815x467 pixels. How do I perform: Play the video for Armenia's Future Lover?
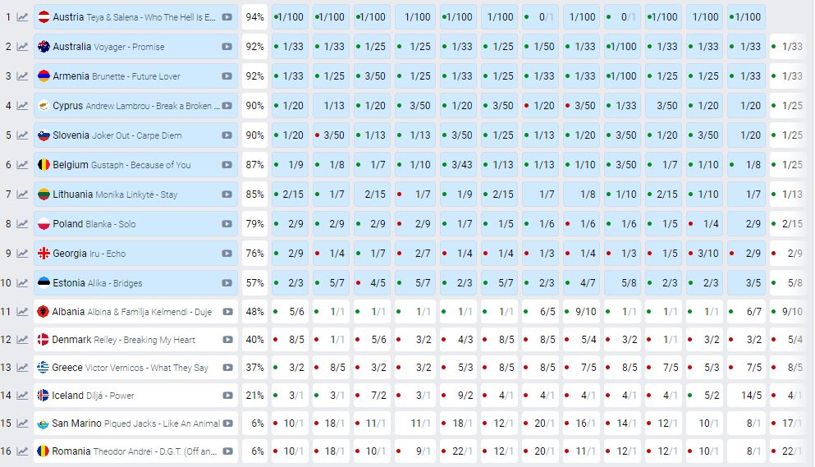click(227, 76)
